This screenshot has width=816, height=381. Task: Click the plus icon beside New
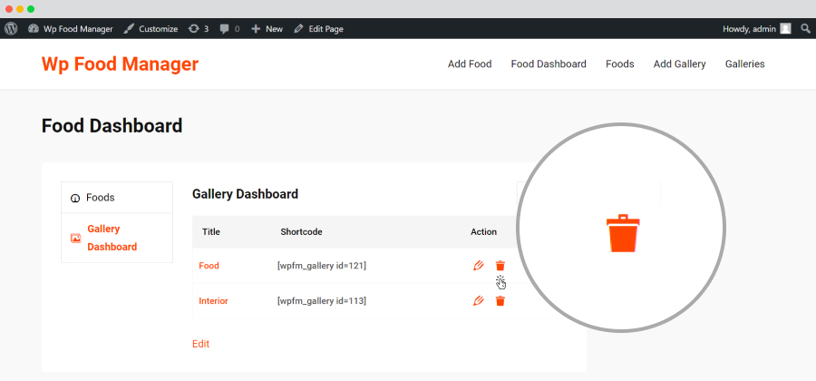point(256,29)
